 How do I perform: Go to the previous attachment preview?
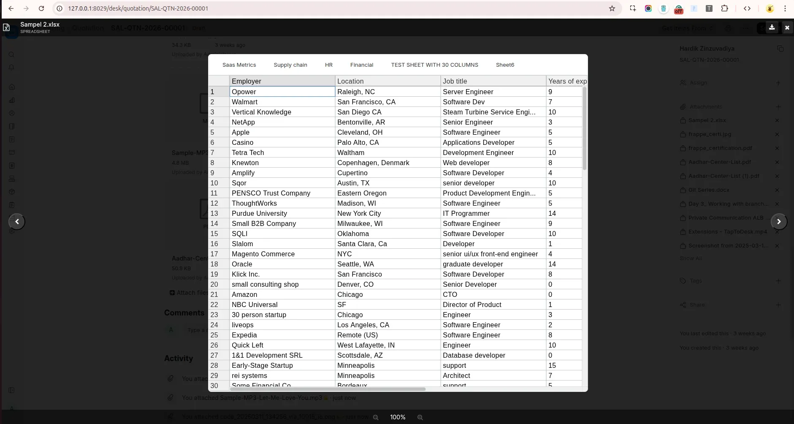click(17, 221)
